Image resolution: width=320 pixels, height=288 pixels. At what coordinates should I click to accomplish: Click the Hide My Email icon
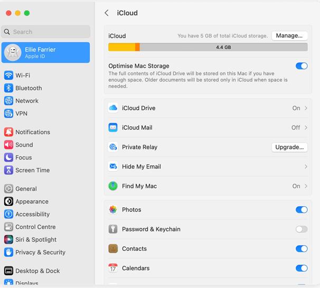[113, 166]
